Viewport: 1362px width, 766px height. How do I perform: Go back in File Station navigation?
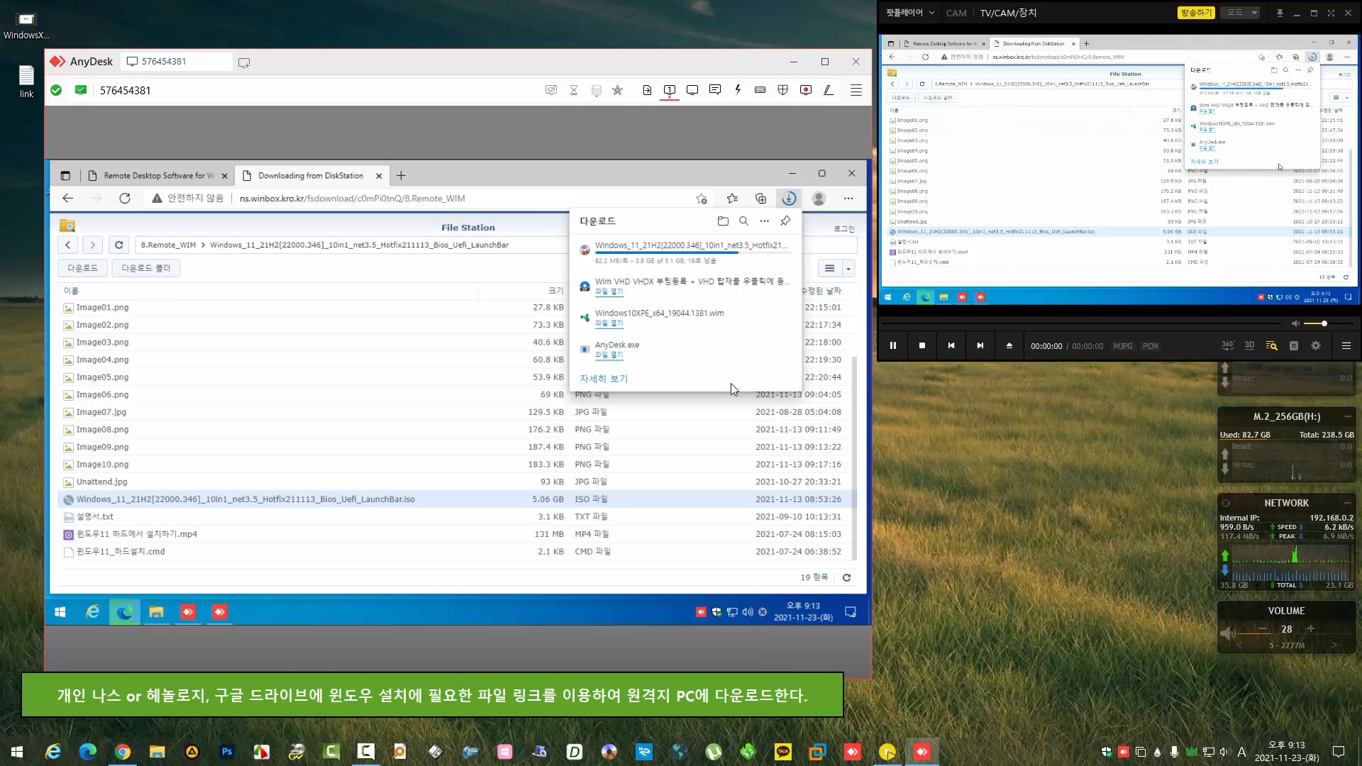[x=68, y=245]
